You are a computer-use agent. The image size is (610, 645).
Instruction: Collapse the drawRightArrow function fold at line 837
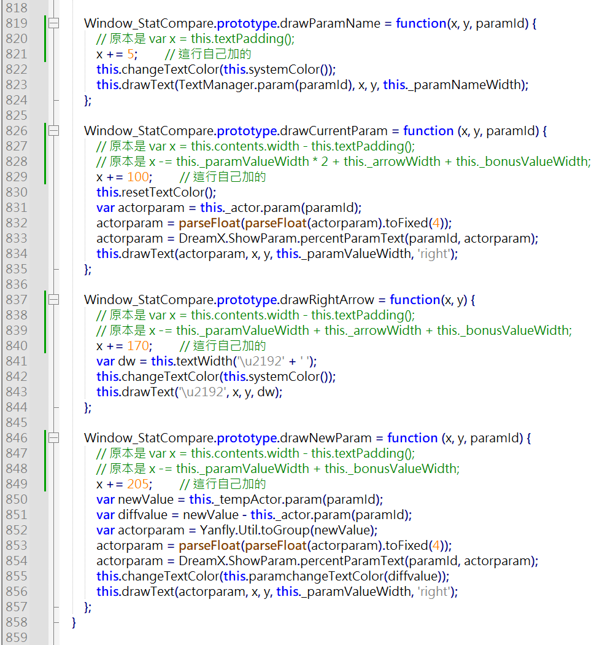[53, 300]
